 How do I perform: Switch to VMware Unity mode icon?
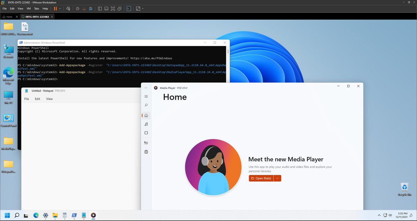click(120, 8)
